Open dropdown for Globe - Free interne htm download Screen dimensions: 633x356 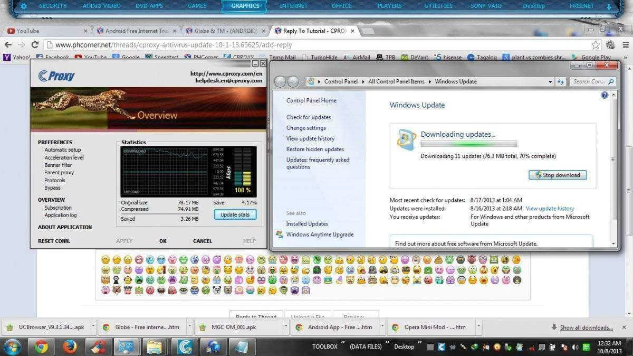click(189, 326)
